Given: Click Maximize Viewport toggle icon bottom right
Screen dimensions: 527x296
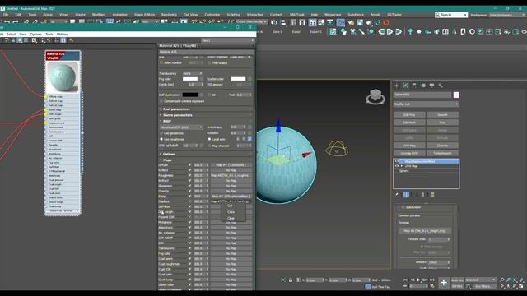Looking at the screenshot, I should coord(521,286).
